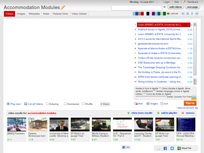Click the upload image icon
The image size is (204, 153).
click(x=168, y=13)
